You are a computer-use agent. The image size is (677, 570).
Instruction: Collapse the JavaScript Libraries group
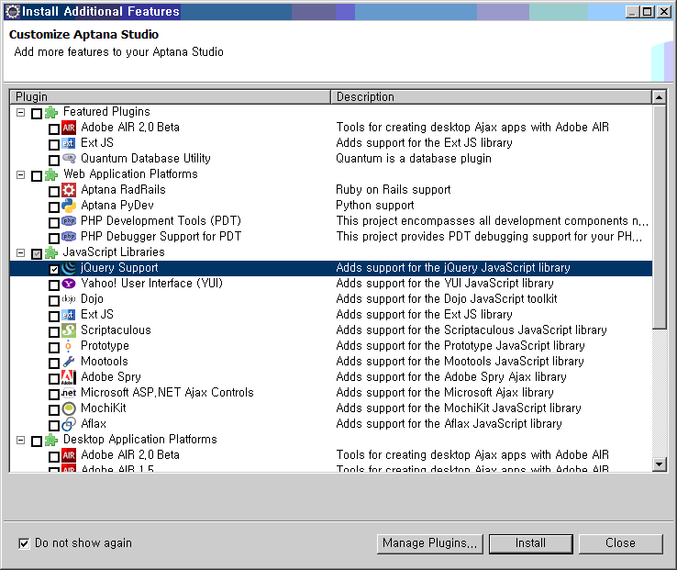(x=20, y=252)
